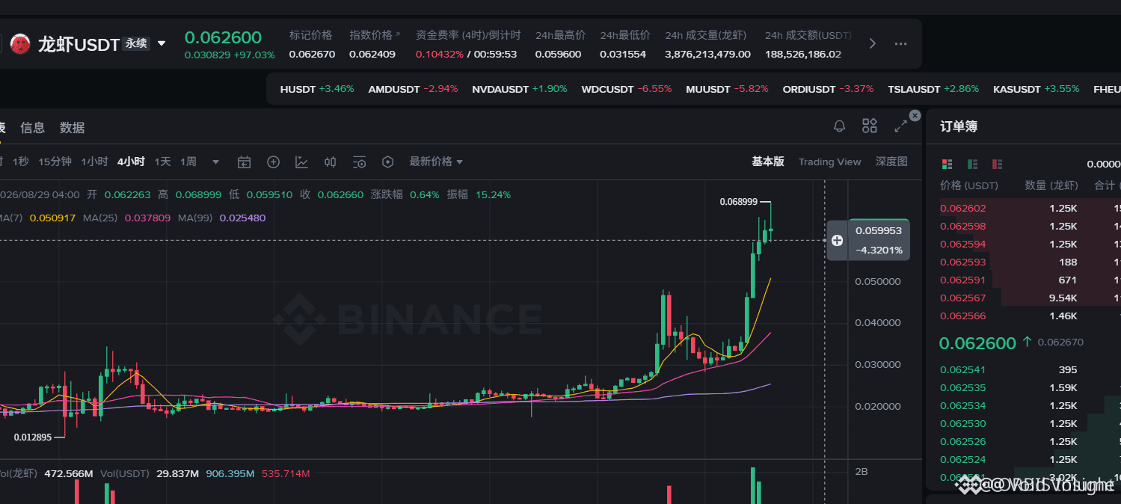This screenshot has width=1121, height=504.
Task: Open the go-to-date calendar icon
Action: click(x=244, y=162)
